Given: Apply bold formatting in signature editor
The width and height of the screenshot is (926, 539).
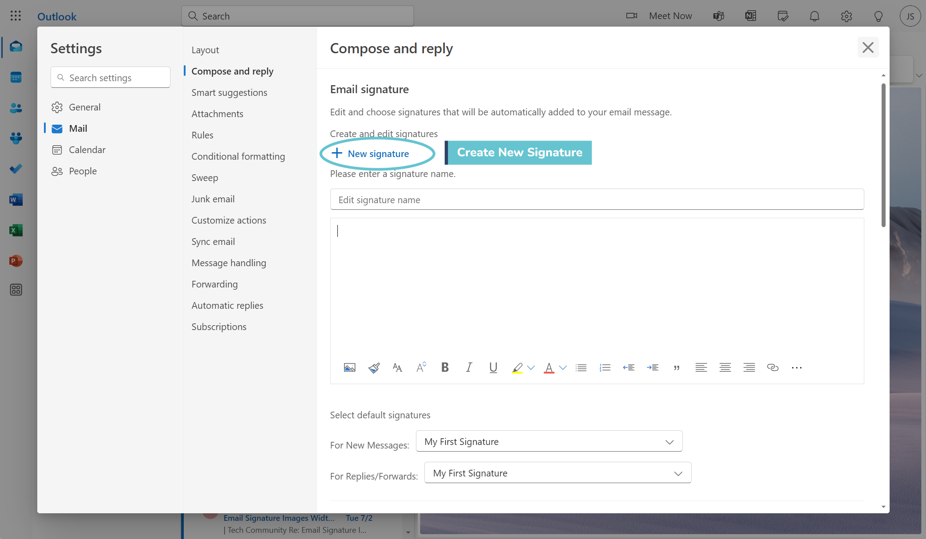Looking at the screenshot, I should [x=445, y=367].
